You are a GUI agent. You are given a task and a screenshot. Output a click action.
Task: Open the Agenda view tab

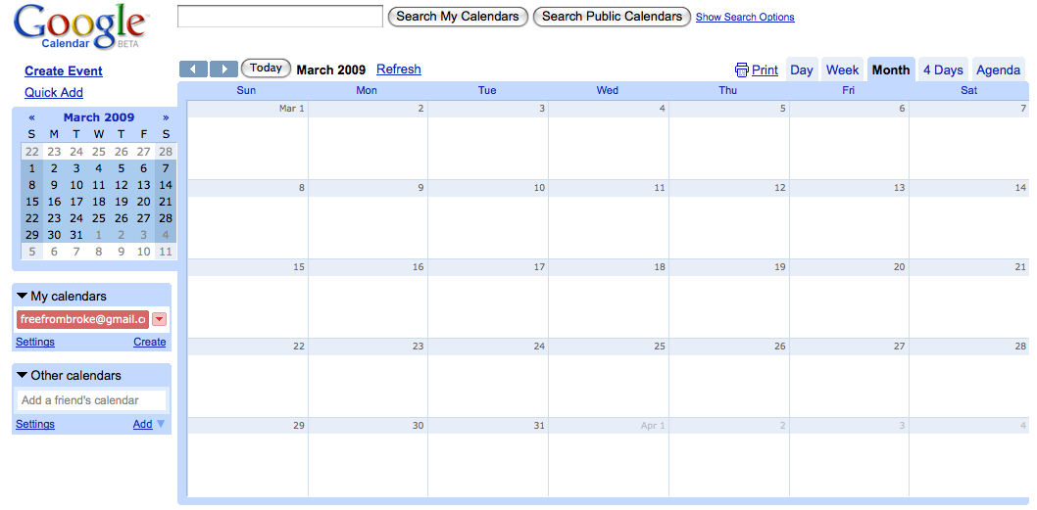(998, 70)
